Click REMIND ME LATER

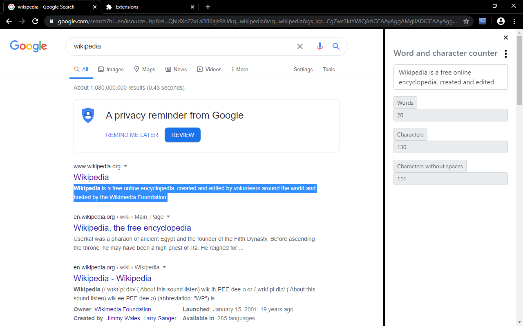tap(132, 135)
